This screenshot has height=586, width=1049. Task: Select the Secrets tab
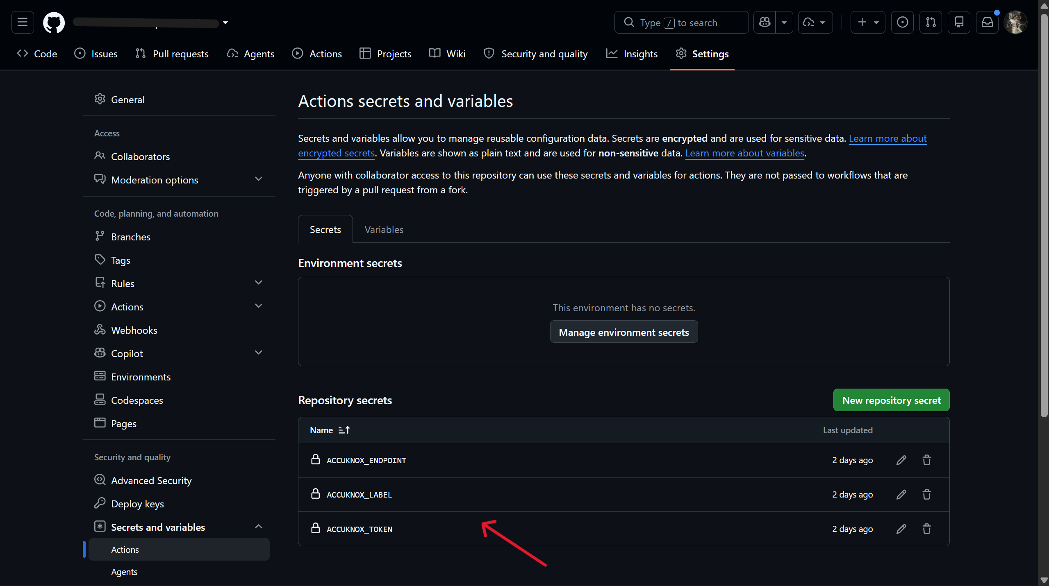(325, 229)
